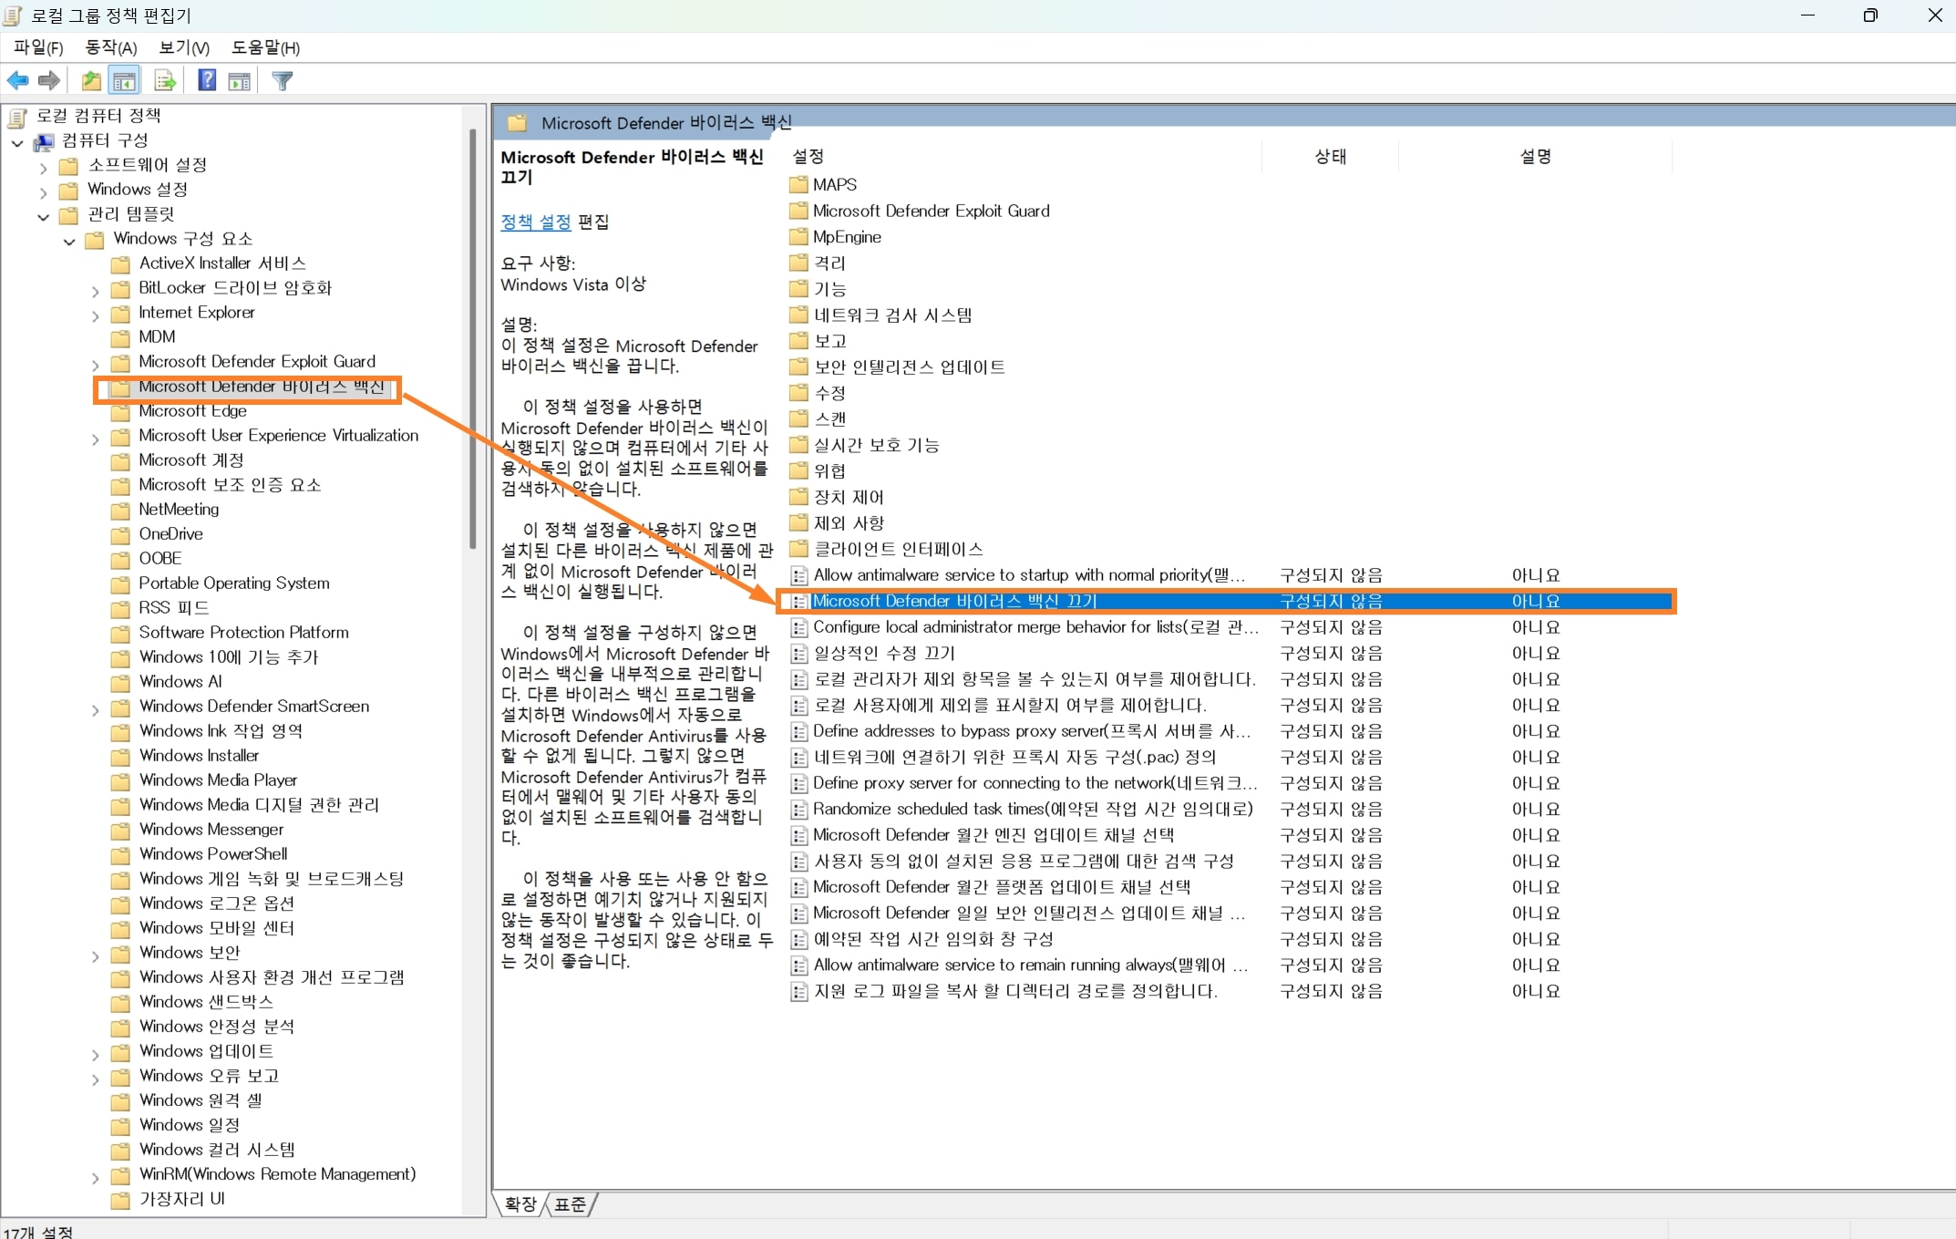Sort list by the 상태 column header
Screen dimensions: 1956x1239
1330,157
